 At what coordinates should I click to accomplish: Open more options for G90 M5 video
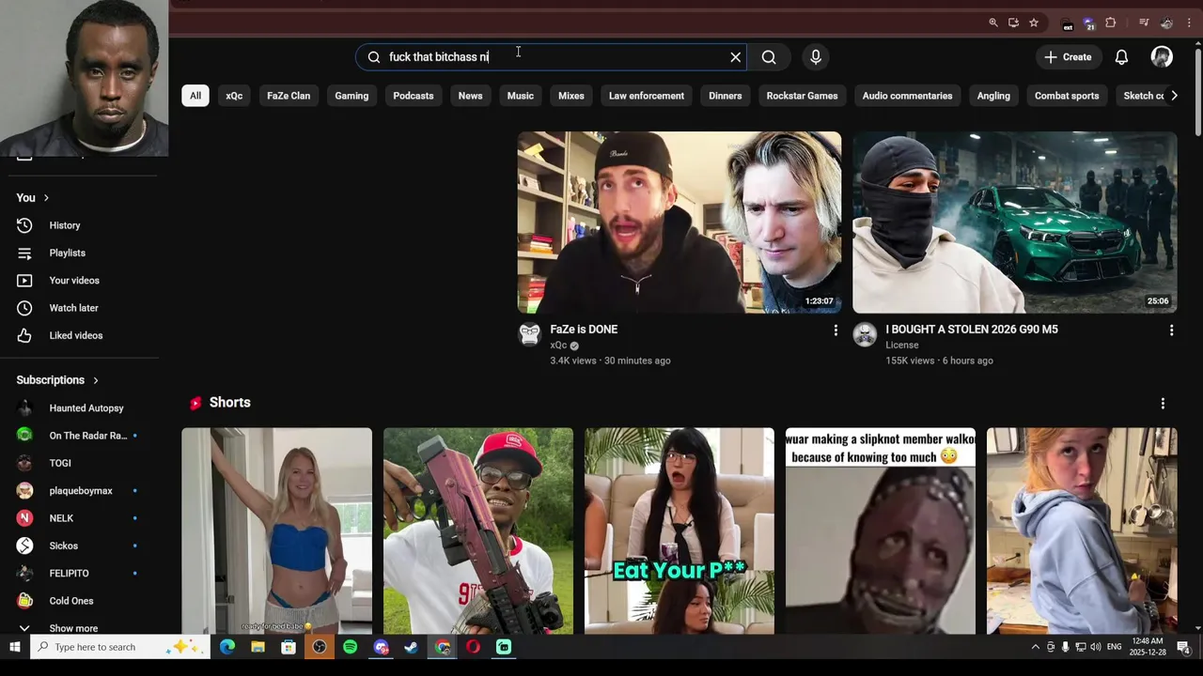[x=1171, y=330]
